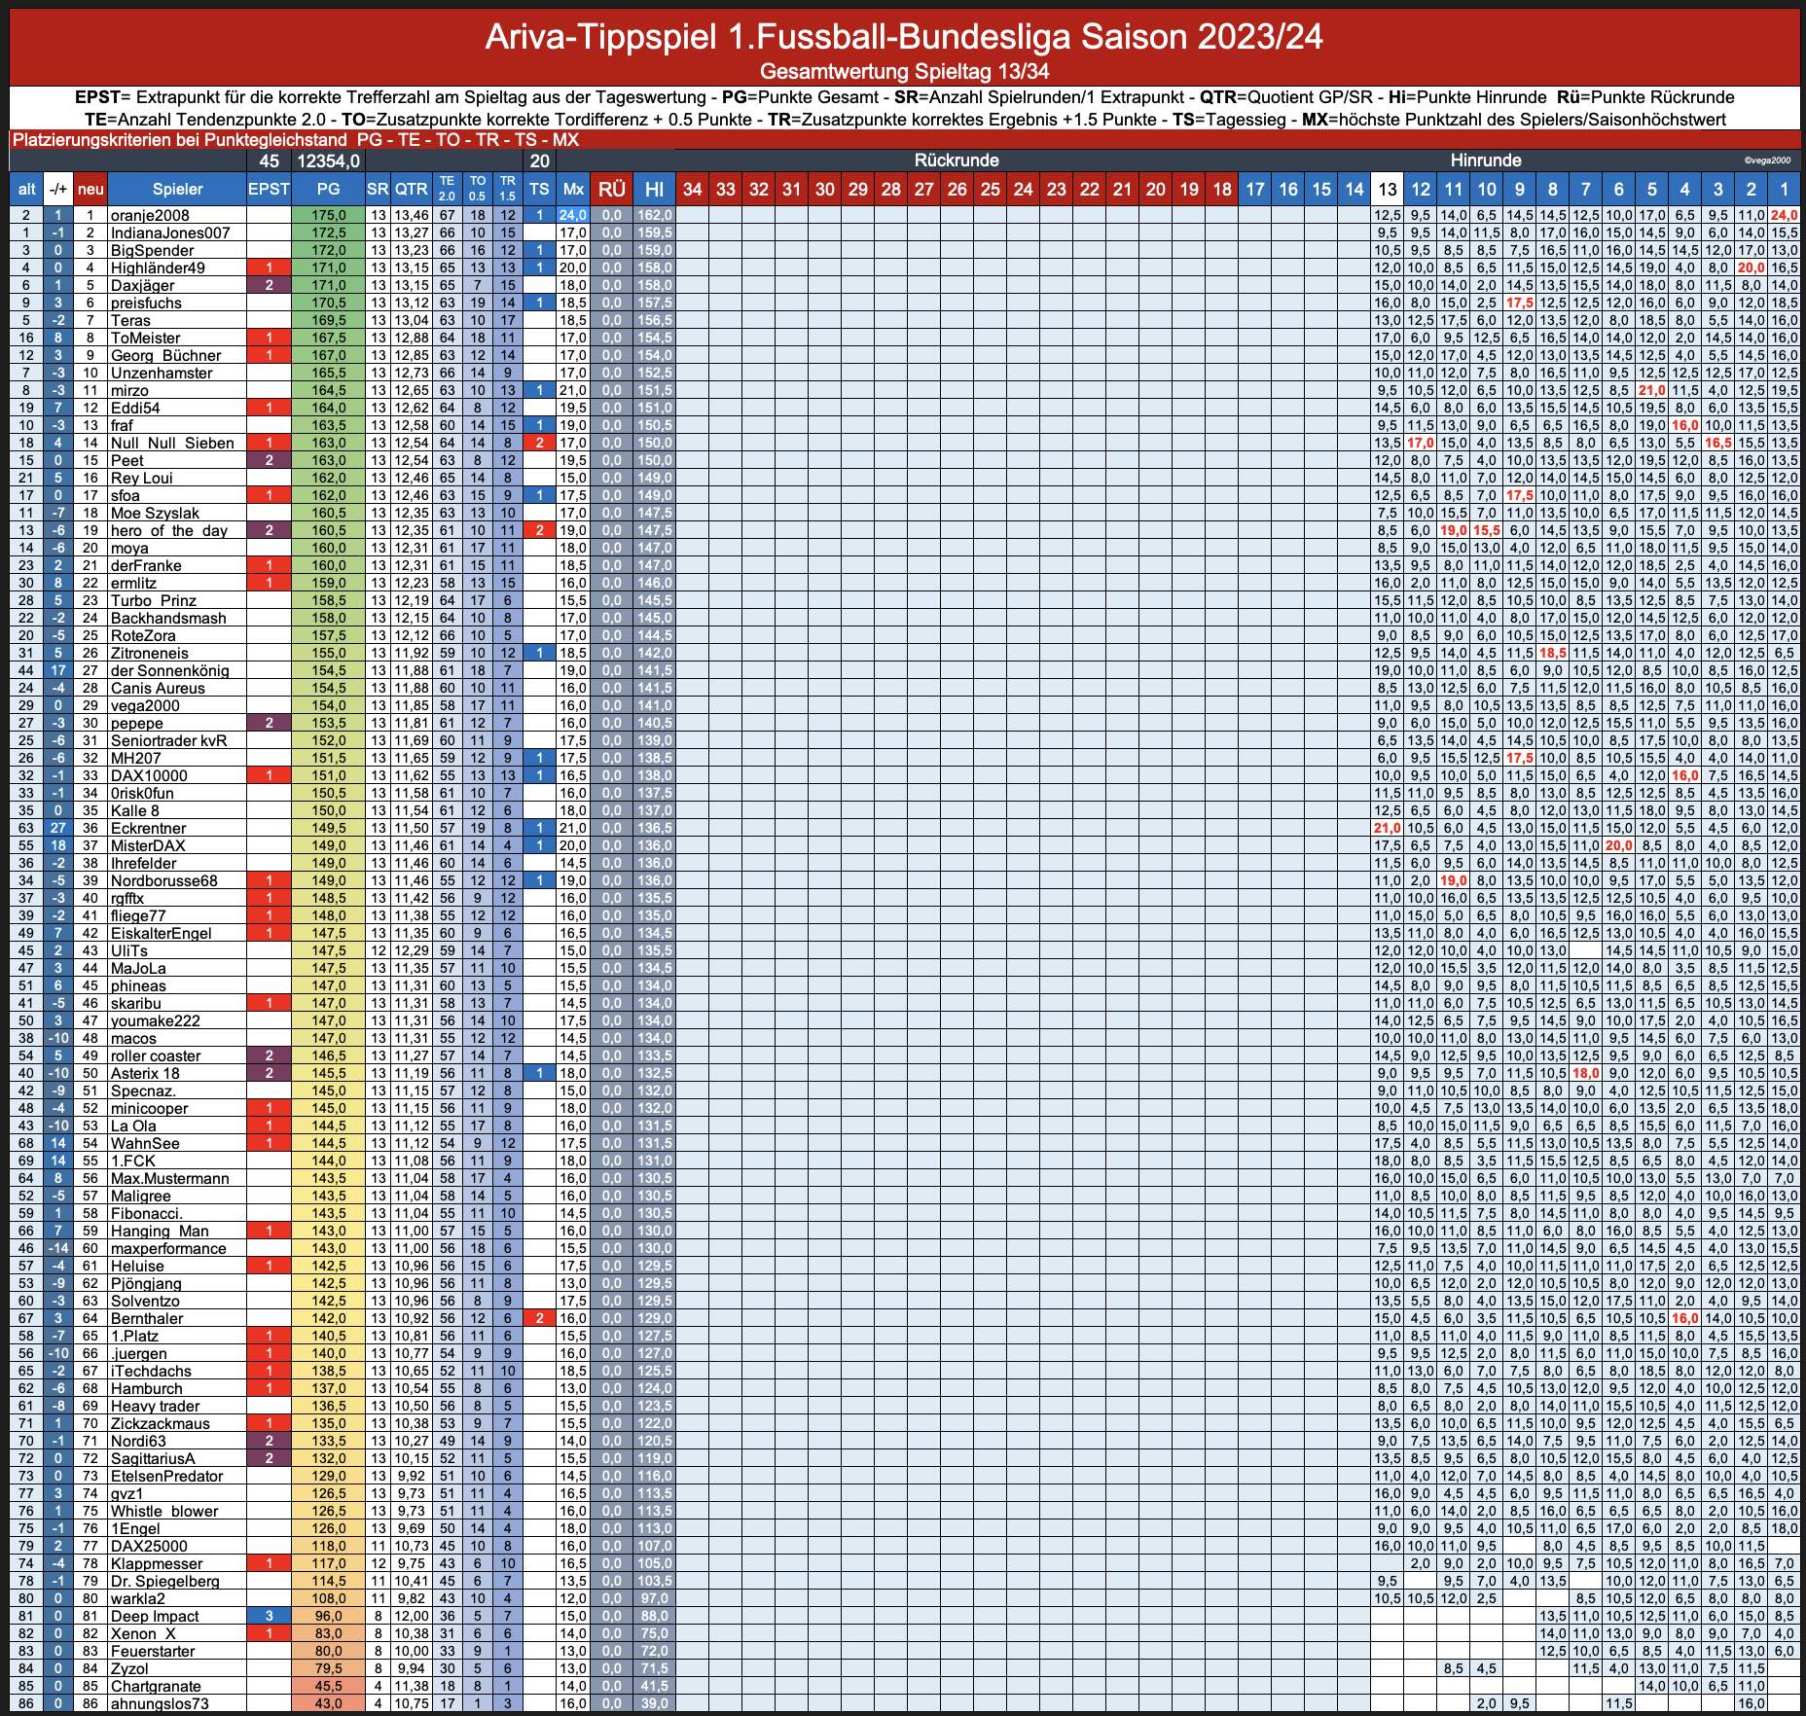This screenshot has height=1716, width=1806.
Task: Select Deep Impact's blue EPST value 3
Action: [x=269, y=1616]
